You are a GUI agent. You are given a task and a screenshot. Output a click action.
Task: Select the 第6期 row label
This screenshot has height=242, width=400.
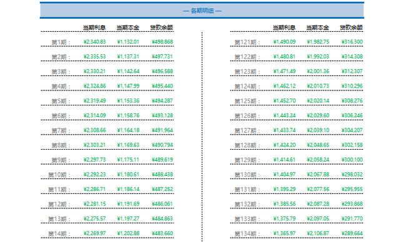point(61,116)
